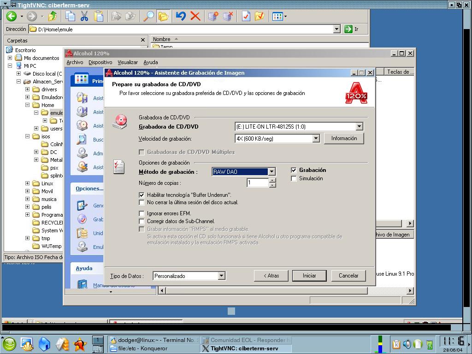Click the Información button
472x354 pixels.
[x=344, y=138]
